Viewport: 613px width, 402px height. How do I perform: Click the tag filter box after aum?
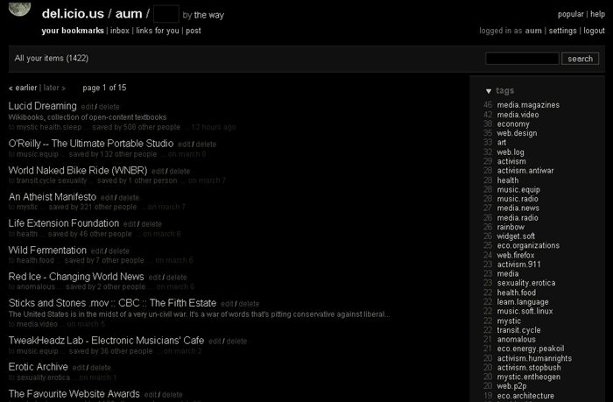pyautogui.click(x=166, y=14)
